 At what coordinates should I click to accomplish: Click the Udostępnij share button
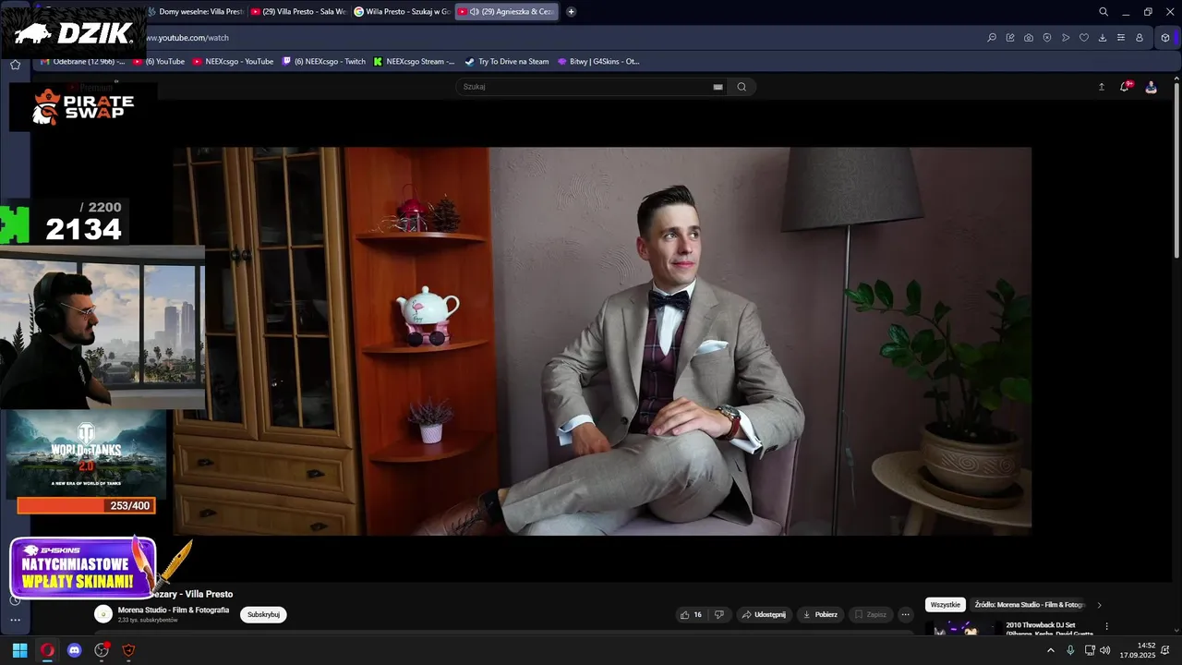click(764, 614)
